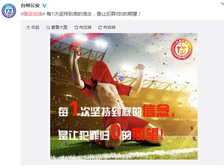Open the #国足加油# hashtag topic
The width and height of the screenshot is (224, 168).
click(x=33, y=14)
